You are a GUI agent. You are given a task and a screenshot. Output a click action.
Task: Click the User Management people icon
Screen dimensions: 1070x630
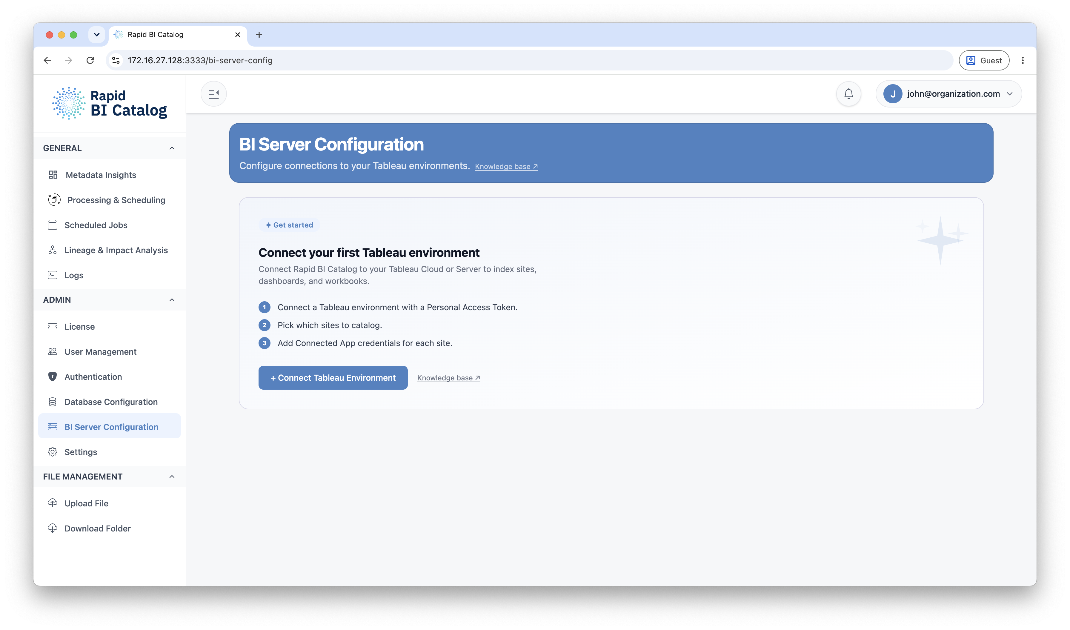(x=53, y=351)
